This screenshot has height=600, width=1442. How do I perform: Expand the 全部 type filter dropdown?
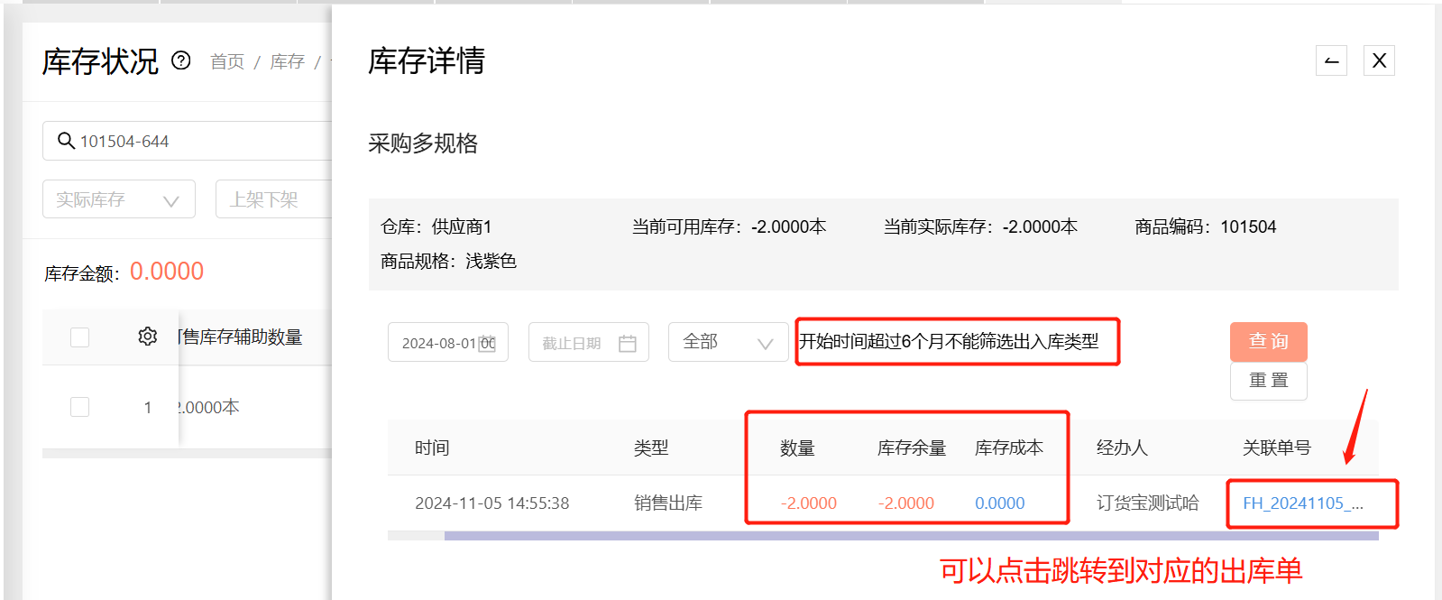728,342
